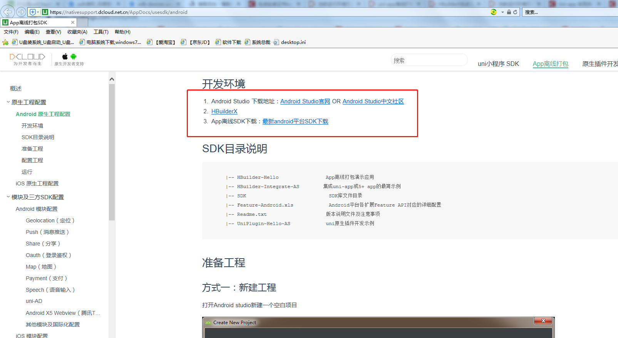Click the green Android robot icon
The width and height of the screenshot is (618, 338).
tap(73, 57)
